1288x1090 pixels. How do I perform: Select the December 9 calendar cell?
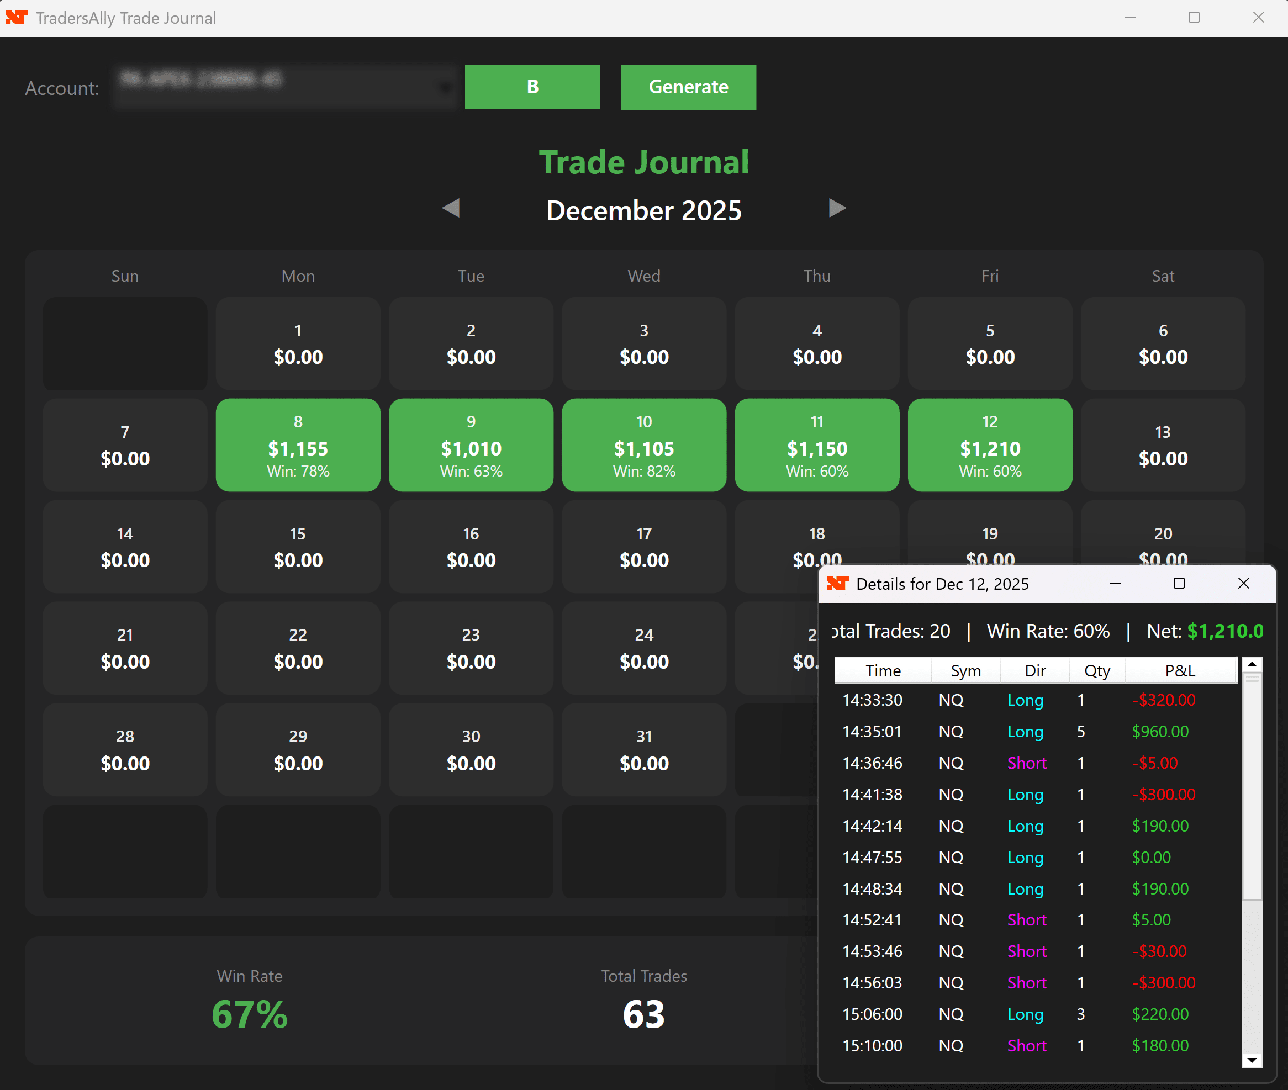tap(471, 445)
